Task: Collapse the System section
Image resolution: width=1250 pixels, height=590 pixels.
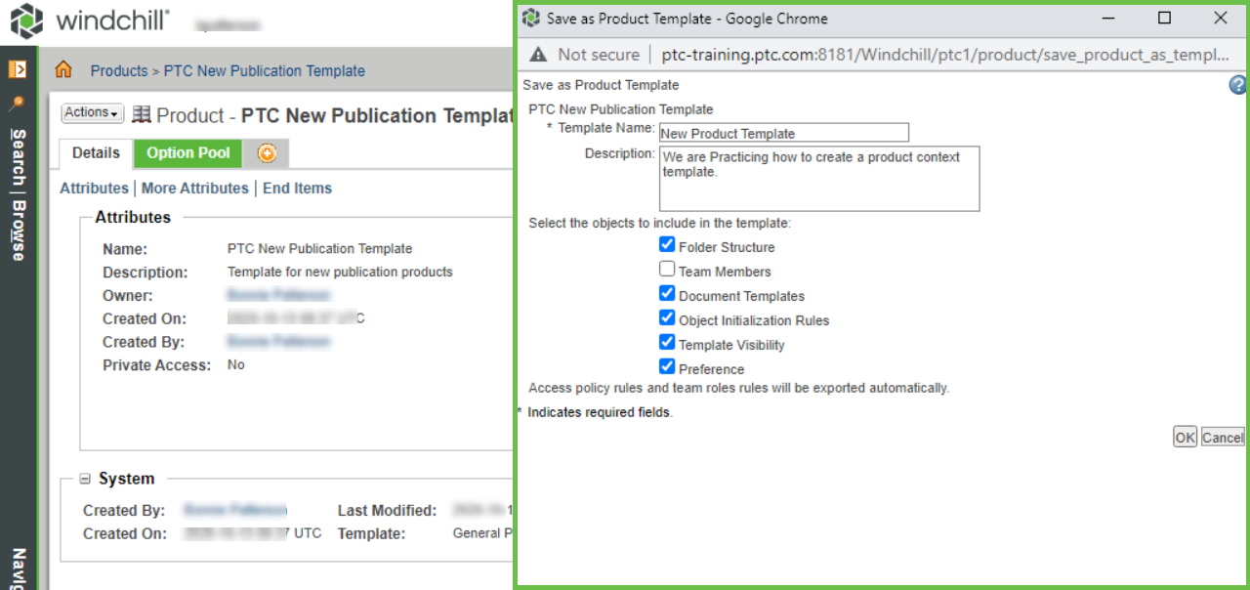Action: pos(85,479)
